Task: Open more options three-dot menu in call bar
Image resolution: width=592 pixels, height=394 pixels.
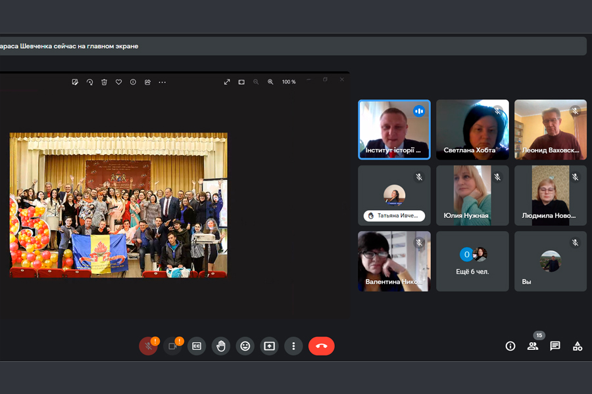Action: pos(293,346)
